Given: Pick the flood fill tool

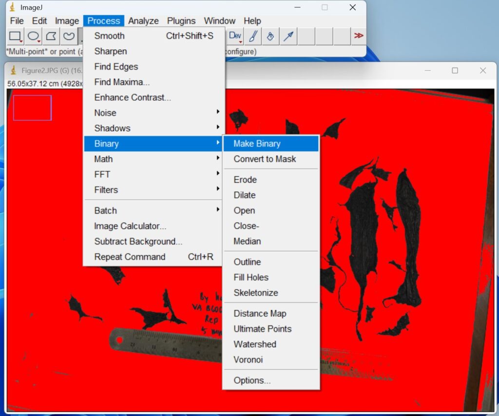Looking at the screenshot, I should 270,36.
